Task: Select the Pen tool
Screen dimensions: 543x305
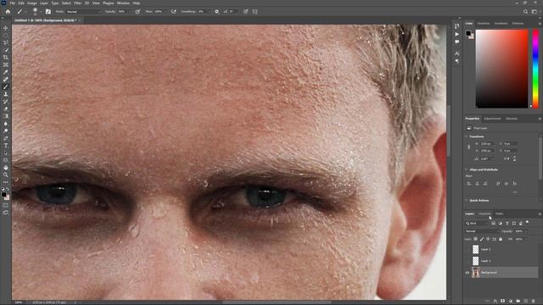Action: click(x=6, y=138)
